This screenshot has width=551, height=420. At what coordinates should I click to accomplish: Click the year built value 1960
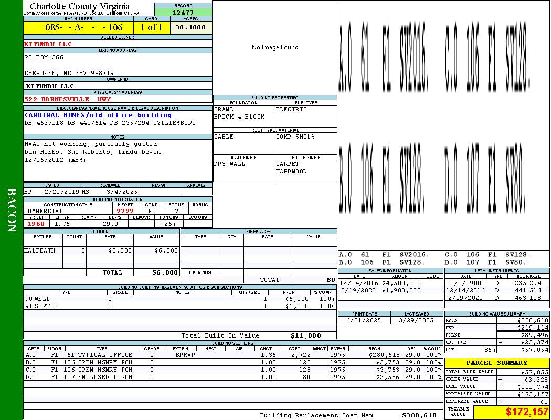point(36,224)
